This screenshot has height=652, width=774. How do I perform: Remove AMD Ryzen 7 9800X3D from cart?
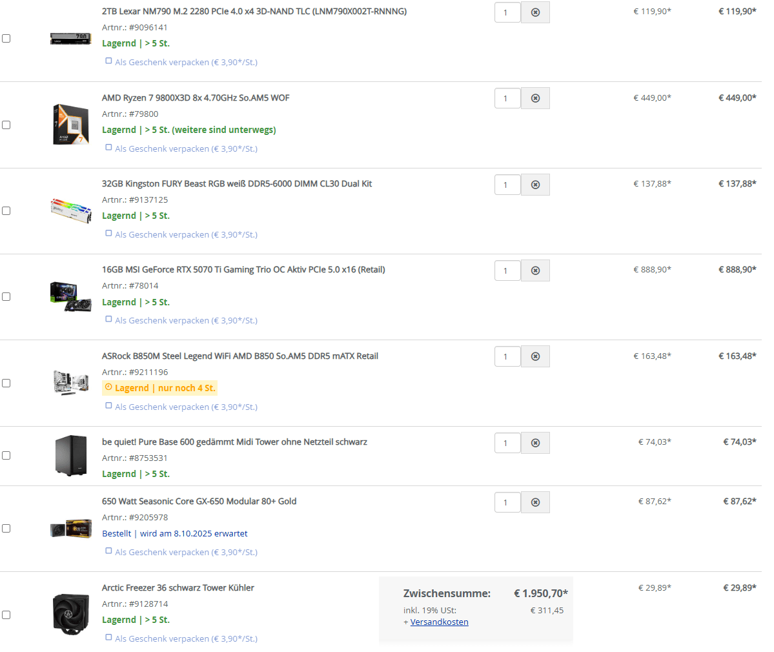[x=535, y=98]
